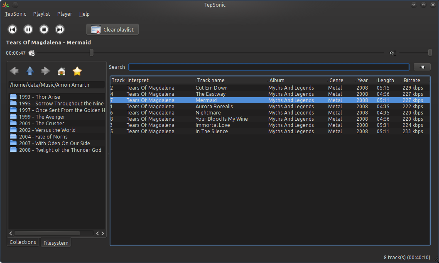Sort by the Track column header

[118, 80]
